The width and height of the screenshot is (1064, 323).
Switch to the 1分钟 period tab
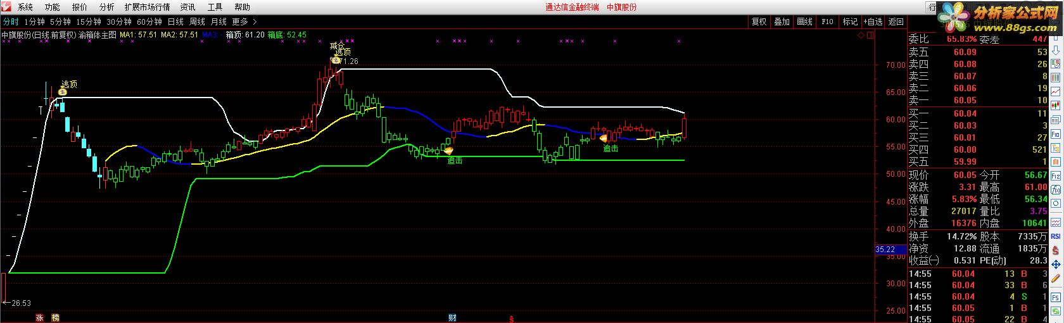(x=35, y=22)
